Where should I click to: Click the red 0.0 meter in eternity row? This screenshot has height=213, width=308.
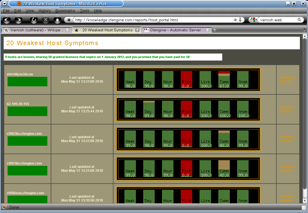pos(186,79)
